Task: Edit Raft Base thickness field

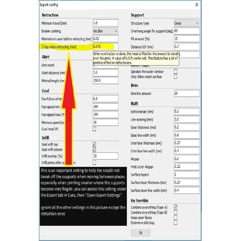Action: click(x=187, y=127)
